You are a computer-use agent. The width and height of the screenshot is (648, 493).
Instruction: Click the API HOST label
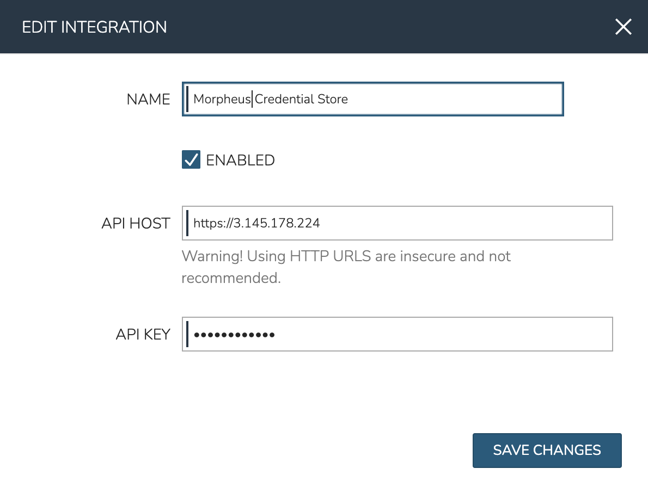coord(136,223)
